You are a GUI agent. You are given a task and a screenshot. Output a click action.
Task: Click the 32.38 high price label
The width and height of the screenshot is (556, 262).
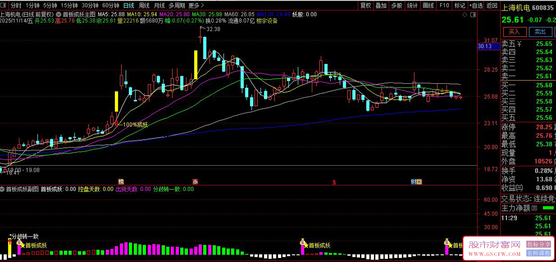pyautogui.click(x=213, y=29)
